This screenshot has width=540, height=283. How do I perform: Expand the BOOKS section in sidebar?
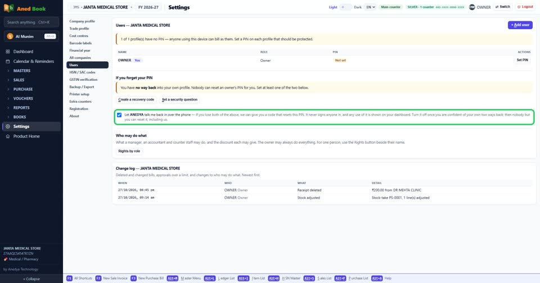pos(20,117)
